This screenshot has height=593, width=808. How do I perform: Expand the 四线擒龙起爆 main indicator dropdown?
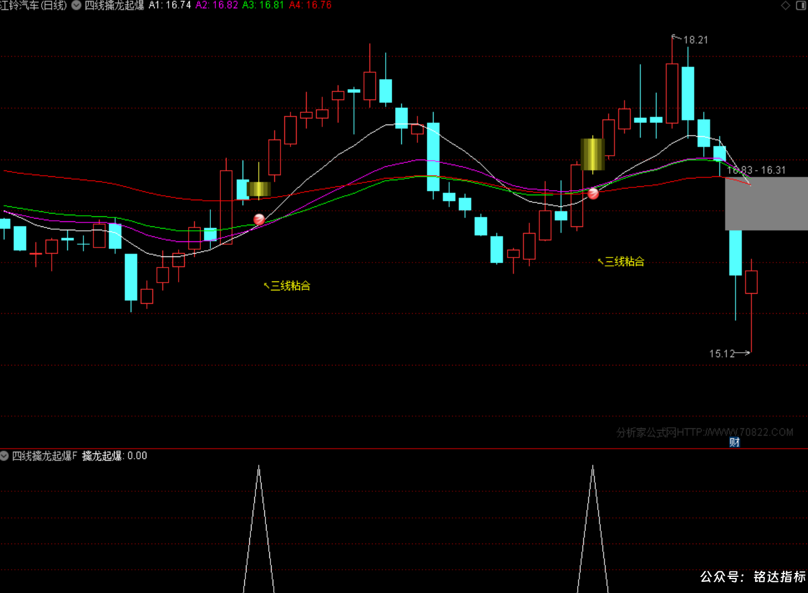[76, 6]
